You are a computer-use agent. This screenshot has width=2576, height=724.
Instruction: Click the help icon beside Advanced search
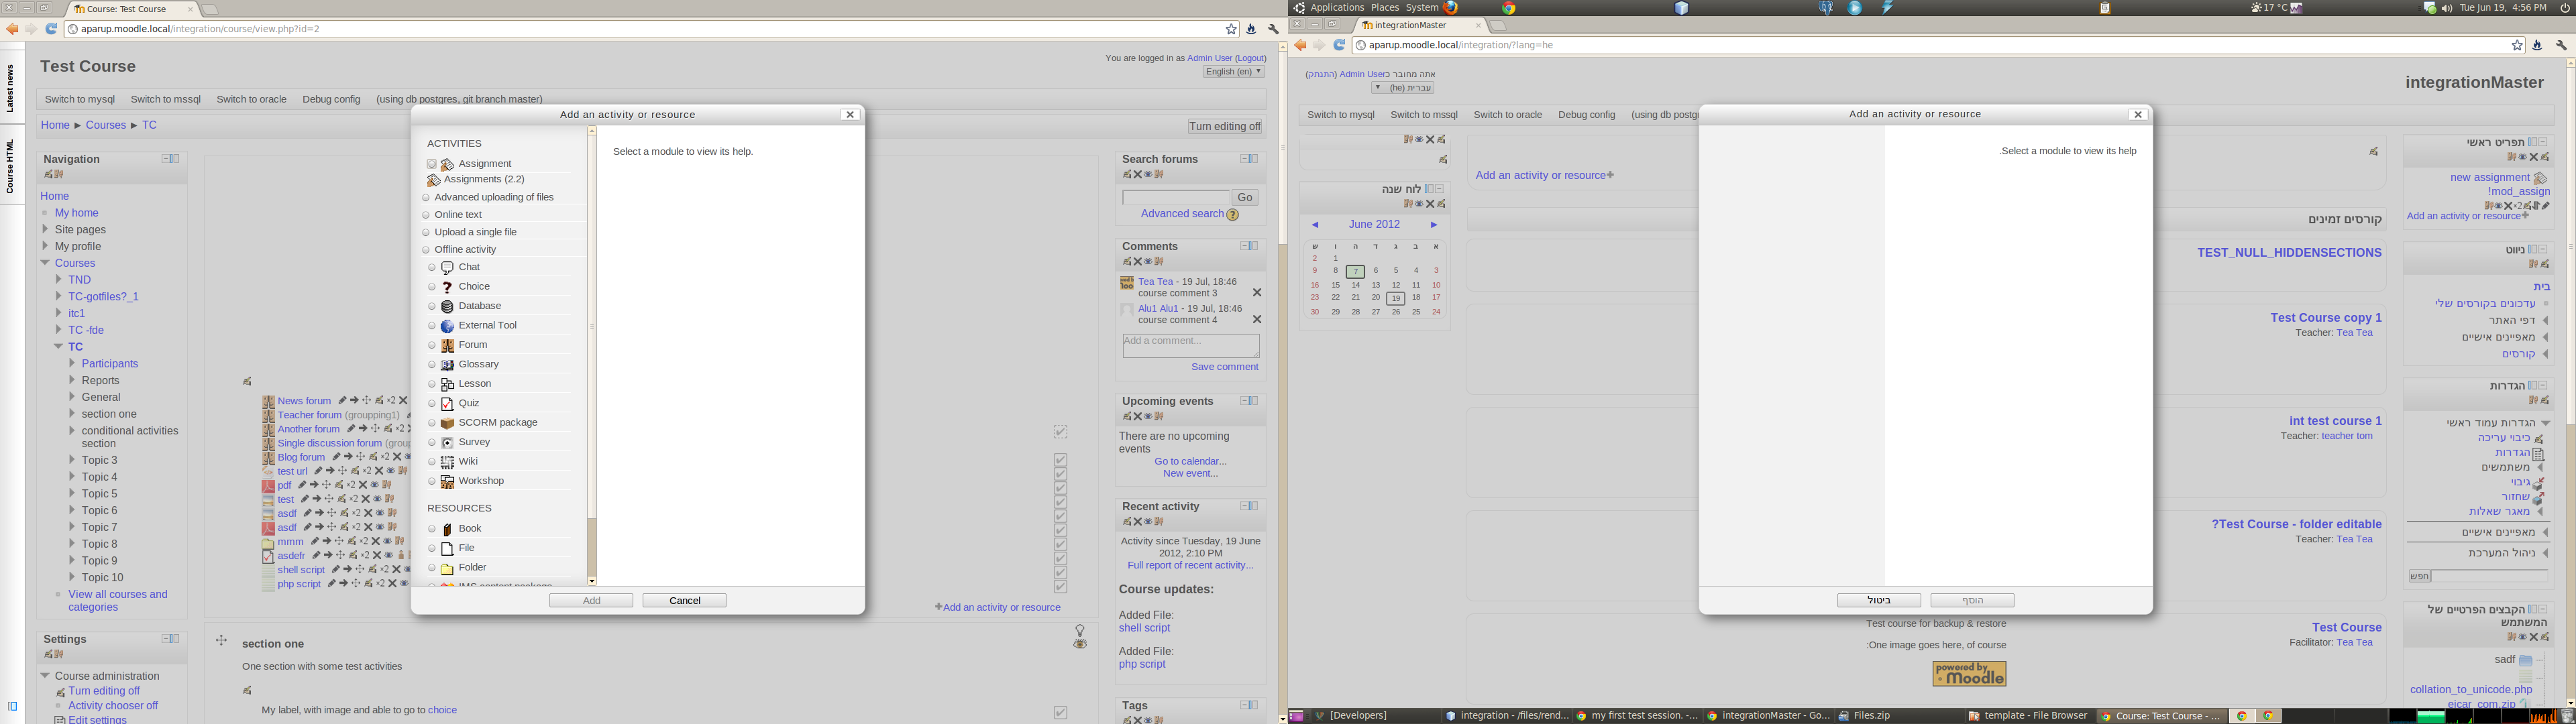point(1232,214)
